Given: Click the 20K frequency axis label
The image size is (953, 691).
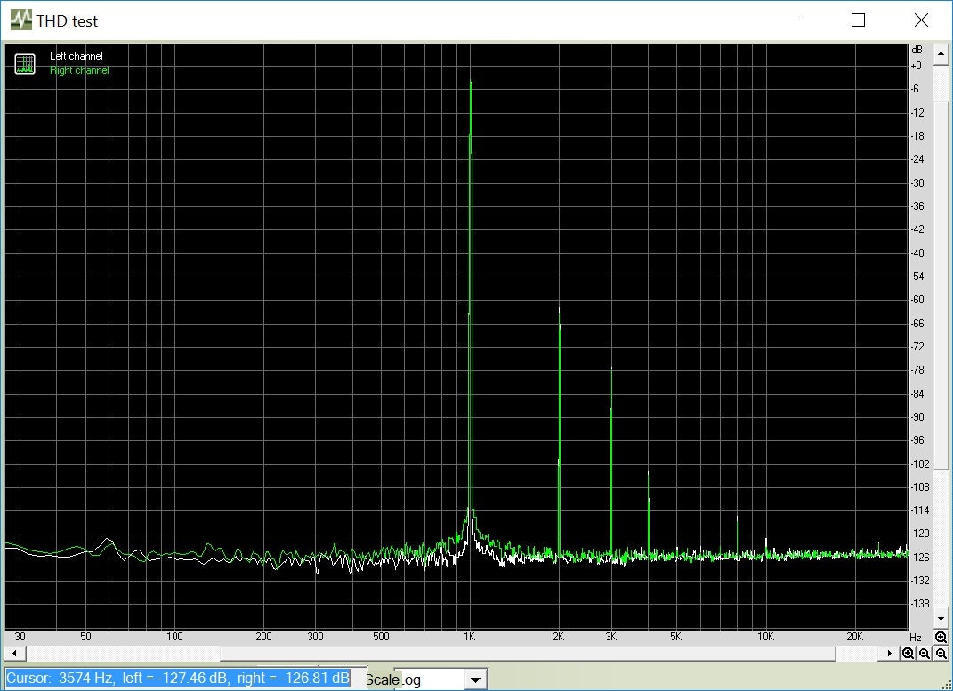Looking at the screenshot, I should pos(854,637).
